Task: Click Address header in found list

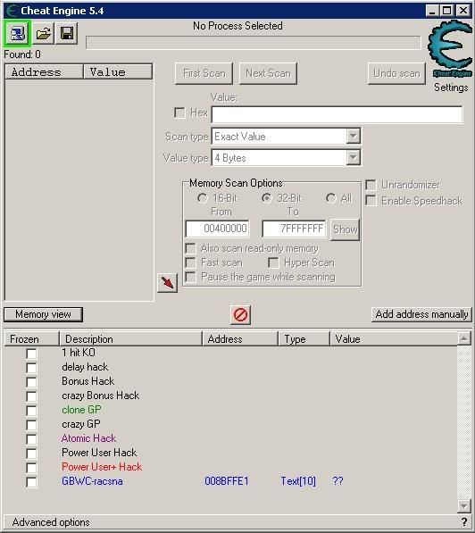Action: [x=45, y=72]
